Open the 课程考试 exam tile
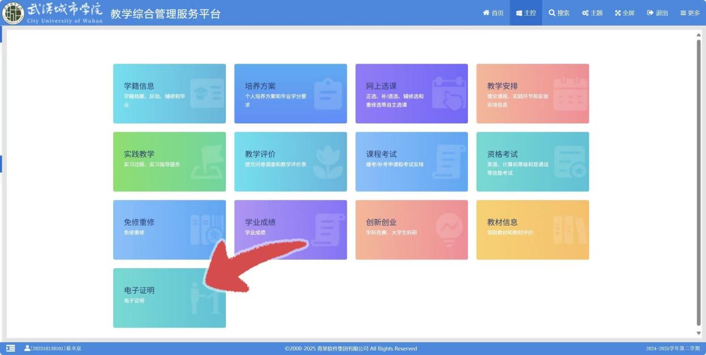 [411, 161]
